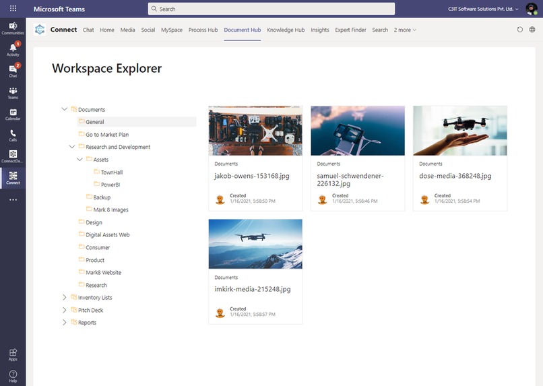Click author avatar on jakob-owens card
Screen dimensions: 543x386
[x=220, y=199]
